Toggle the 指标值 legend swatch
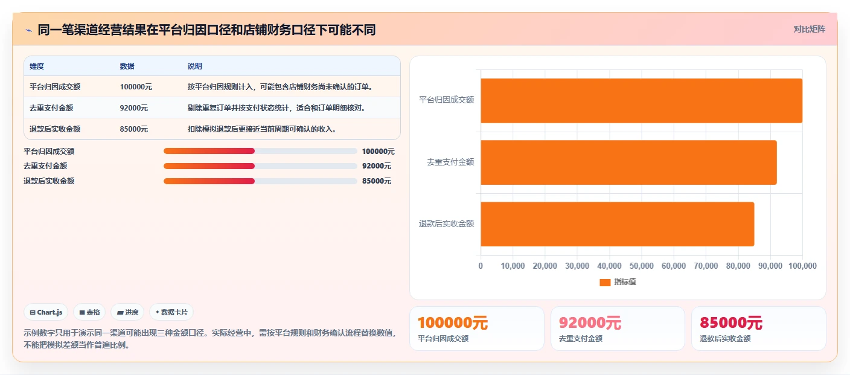 click(605, 283)
